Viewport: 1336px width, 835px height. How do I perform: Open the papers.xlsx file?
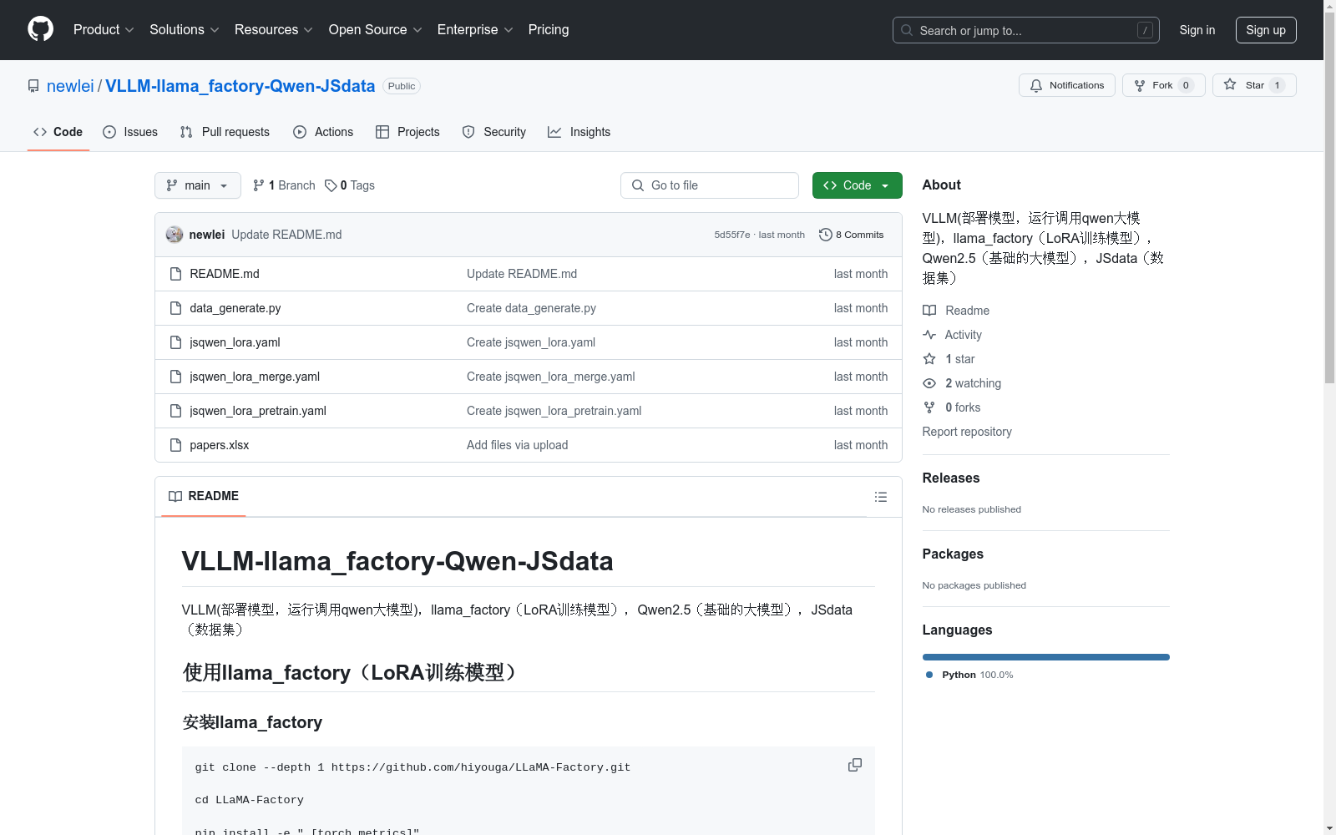220,445
